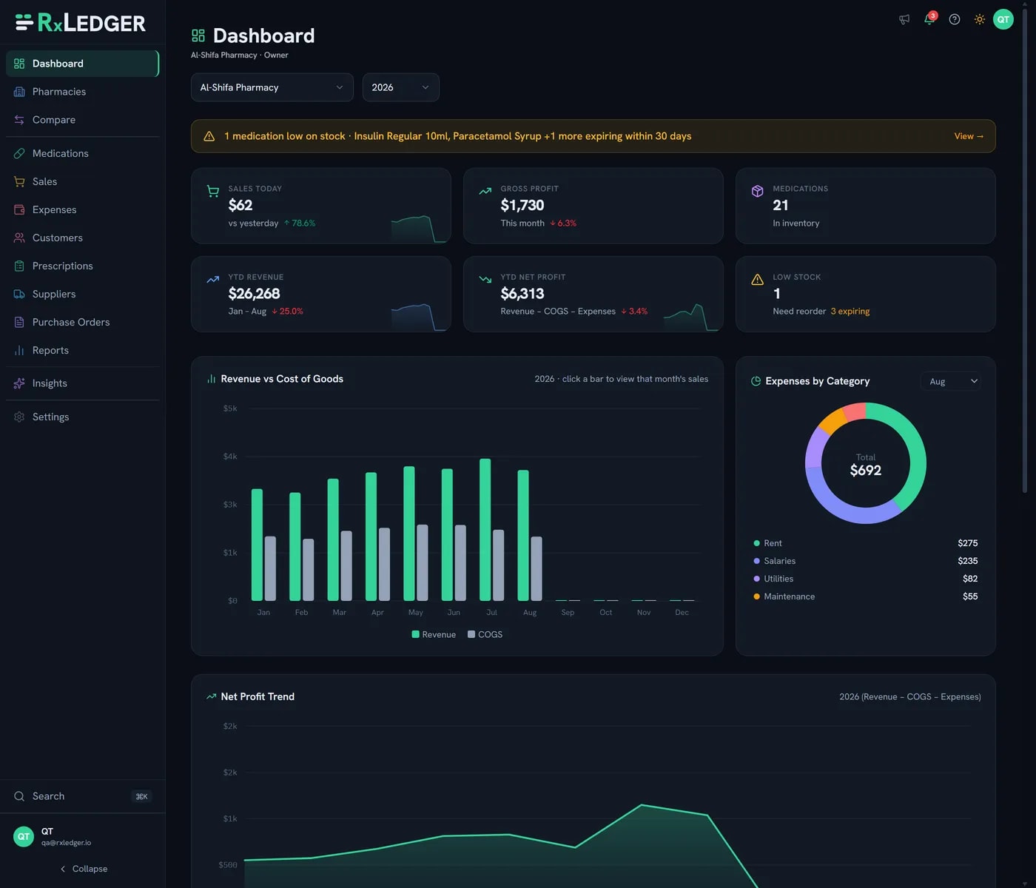Open the qa@rxledger.io account profile
This screenshot has width=1036, height=888.
[x=82, y=837]
